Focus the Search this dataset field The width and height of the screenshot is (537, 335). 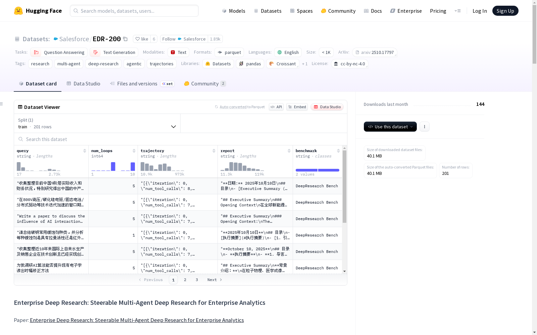[x=181, y=139]
